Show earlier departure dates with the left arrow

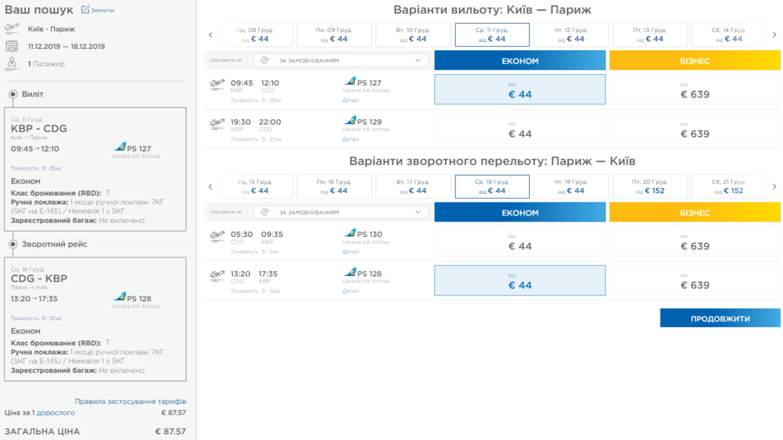(211, 35)
